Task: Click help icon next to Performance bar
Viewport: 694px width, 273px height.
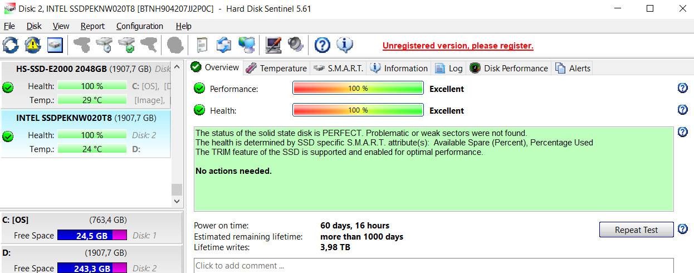Action: tap(683, 88)
